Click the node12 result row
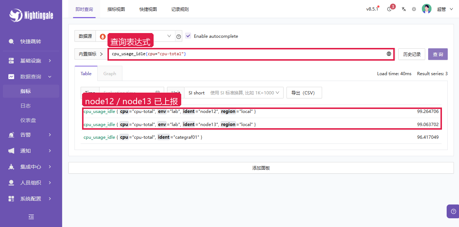The image size is (459, 227). pyautogui.click(x=261, y=112)
